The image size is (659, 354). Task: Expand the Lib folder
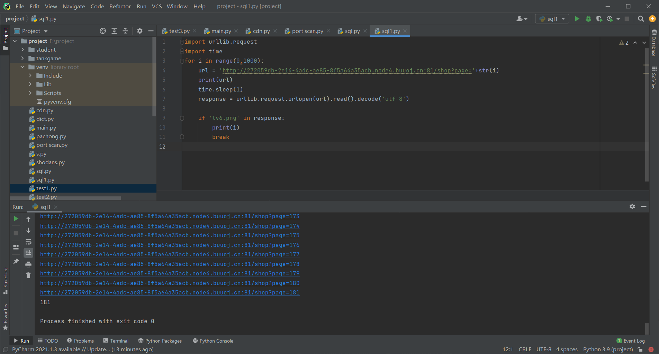click(30, 84)
